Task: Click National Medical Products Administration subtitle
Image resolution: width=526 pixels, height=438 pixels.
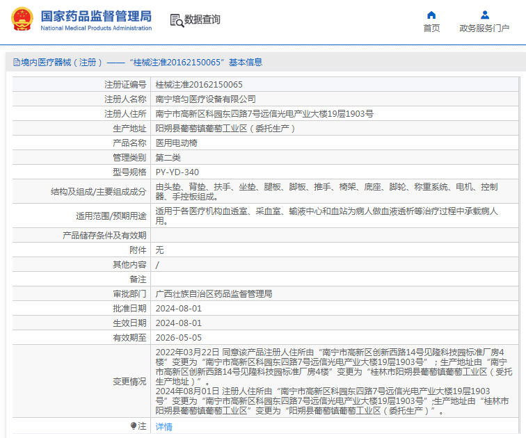Action: tap(96, 28)
